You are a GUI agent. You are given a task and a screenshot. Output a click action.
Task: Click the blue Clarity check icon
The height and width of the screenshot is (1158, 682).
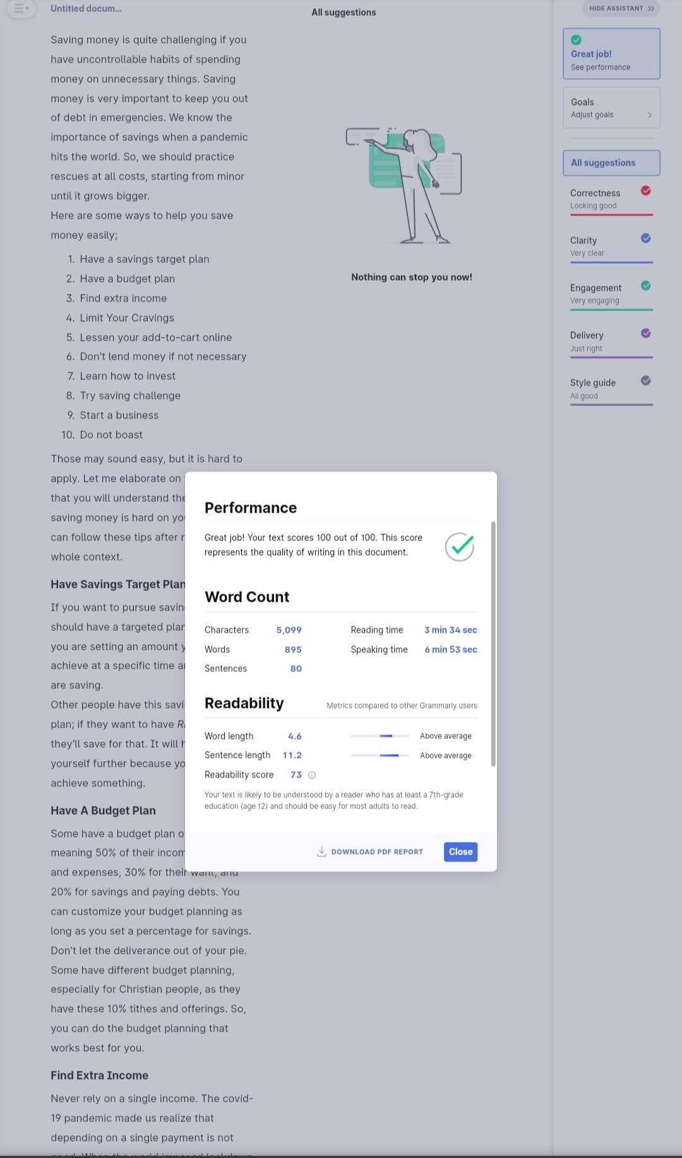[645, 238]
